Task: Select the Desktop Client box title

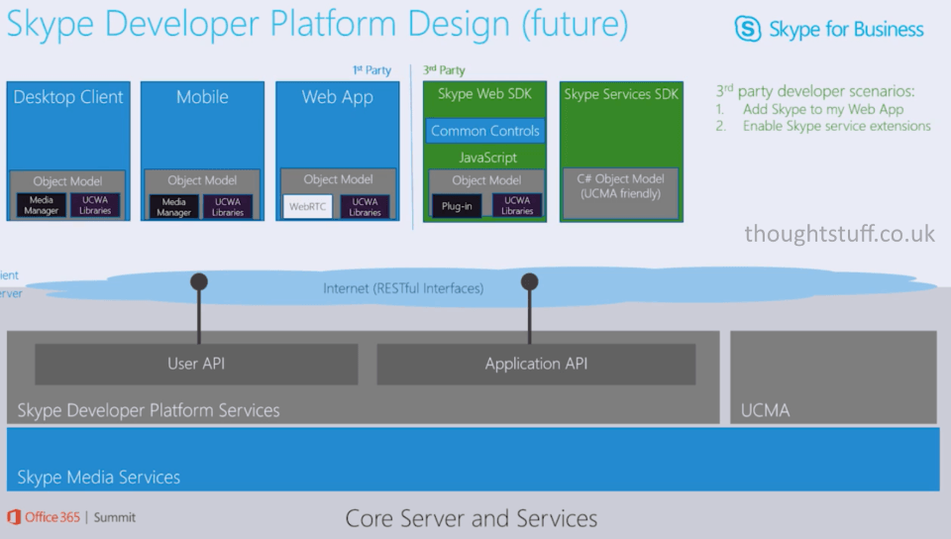Action: 68,97
